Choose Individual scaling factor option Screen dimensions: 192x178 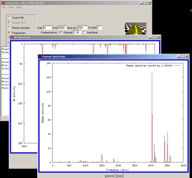coord(84,32)
